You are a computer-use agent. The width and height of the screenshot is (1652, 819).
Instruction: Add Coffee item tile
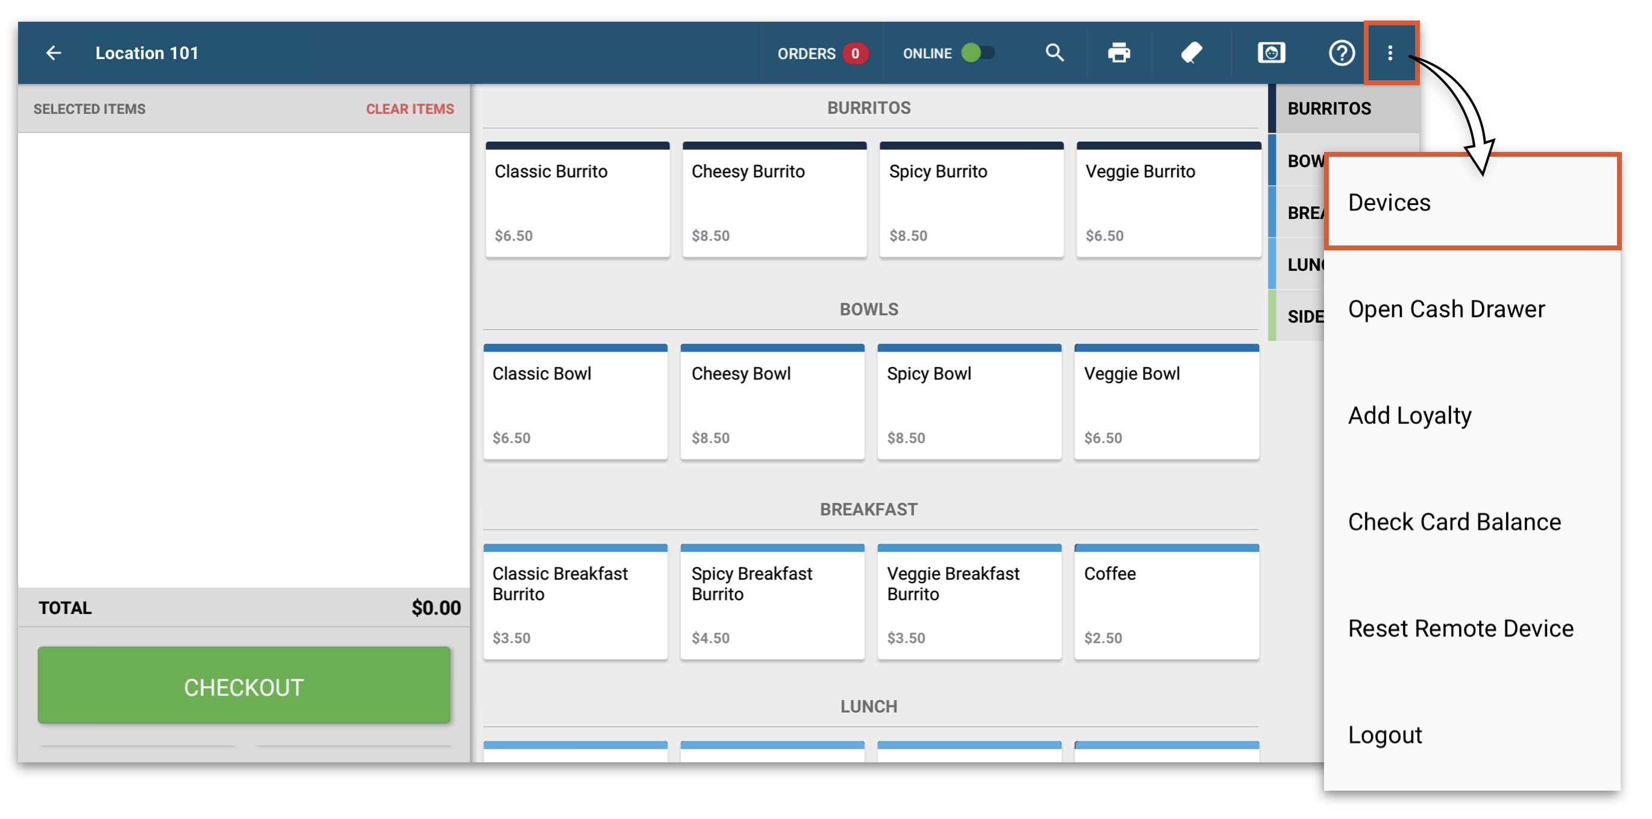tap(1166, 602)
